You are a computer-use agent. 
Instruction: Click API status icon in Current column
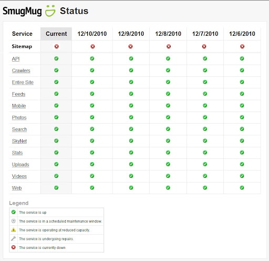point(56,58)
